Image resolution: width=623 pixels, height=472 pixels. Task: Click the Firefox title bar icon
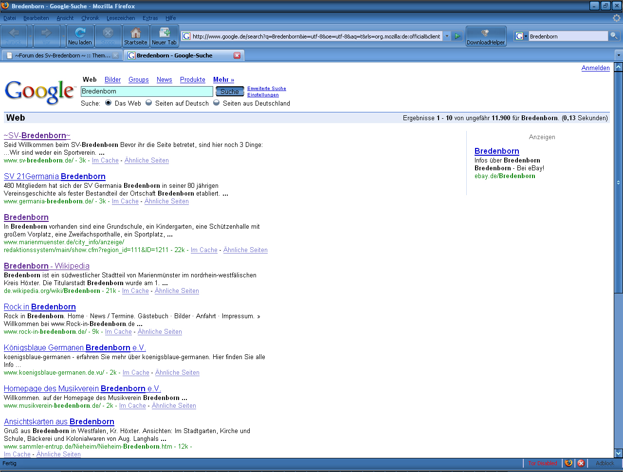click(x=5, y=6)
